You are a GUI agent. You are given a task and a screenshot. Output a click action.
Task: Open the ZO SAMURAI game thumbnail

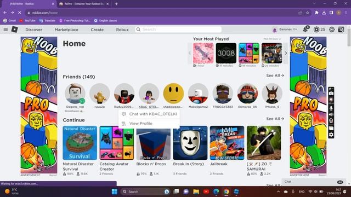click(264, 143)
